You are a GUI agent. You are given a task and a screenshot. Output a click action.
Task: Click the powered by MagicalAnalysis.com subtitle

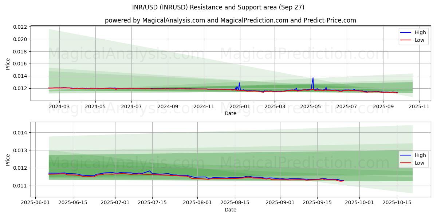pyautogui.click(x=230, y=20)
